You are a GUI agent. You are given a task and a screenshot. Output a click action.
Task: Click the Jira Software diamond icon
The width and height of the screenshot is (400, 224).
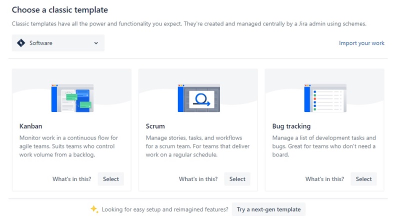(21, 43)
